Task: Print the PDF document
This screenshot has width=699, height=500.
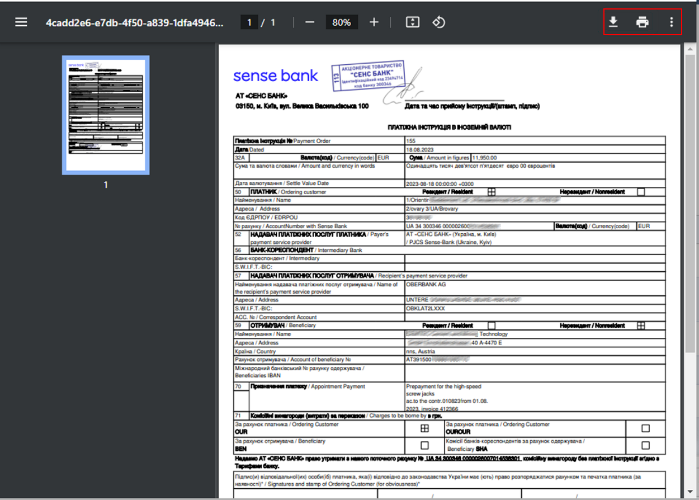Action: click(x=643, y=22)
